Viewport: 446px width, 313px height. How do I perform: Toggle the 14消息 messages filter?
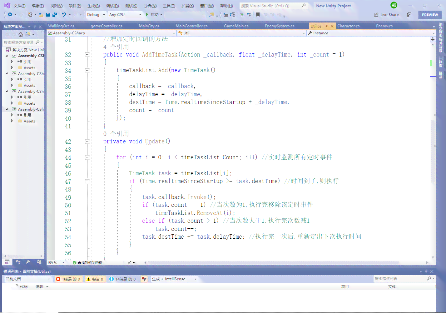point(122,279)
